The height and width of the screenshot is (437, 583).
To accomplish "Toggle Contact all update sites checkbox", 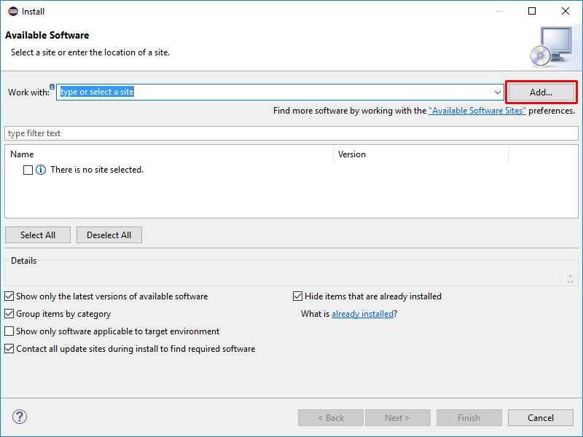I will 9,349.
